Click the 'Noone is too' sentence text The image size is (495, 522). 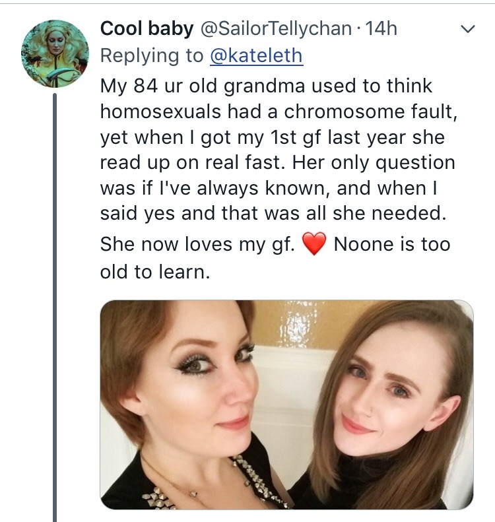click(392, 244)
